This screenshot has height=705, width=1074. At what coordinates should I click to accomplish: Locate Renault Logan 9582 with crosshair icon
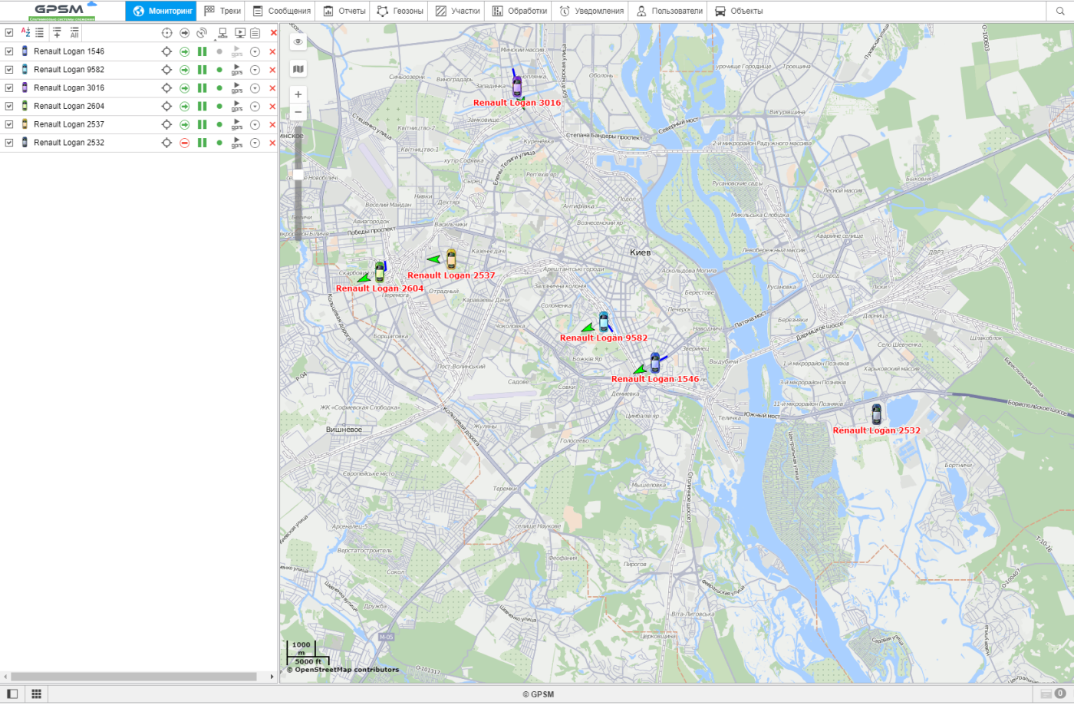(166, 70)
